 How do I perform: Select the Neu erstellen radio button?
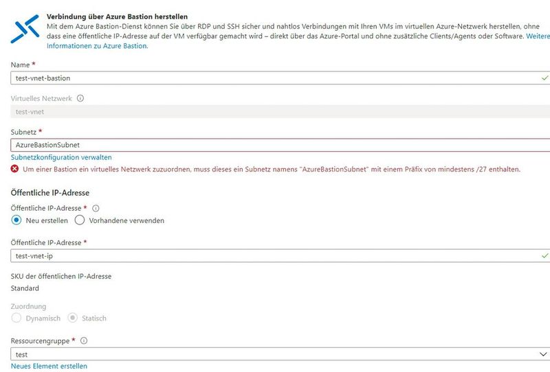pyautogui.click(x=16, y=220)
